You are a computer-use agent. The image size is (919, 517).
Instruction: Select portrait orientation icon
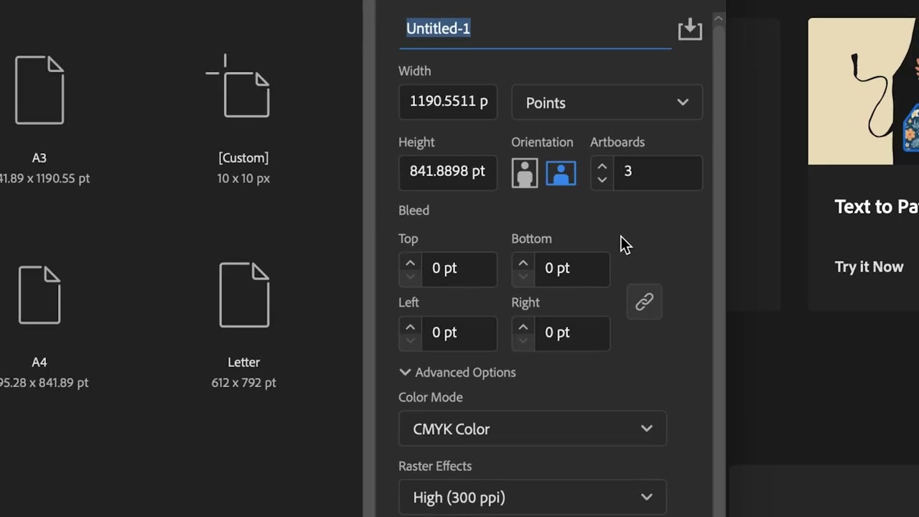[x=525, y=173]
